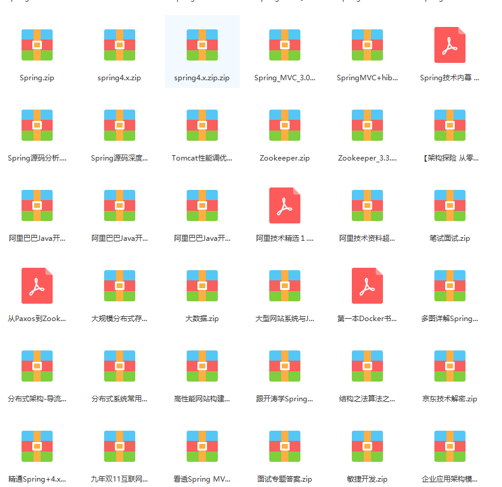Click the file name 敏捷开发.zip
This screenshot has width=502, height=487.
point(367,479)
